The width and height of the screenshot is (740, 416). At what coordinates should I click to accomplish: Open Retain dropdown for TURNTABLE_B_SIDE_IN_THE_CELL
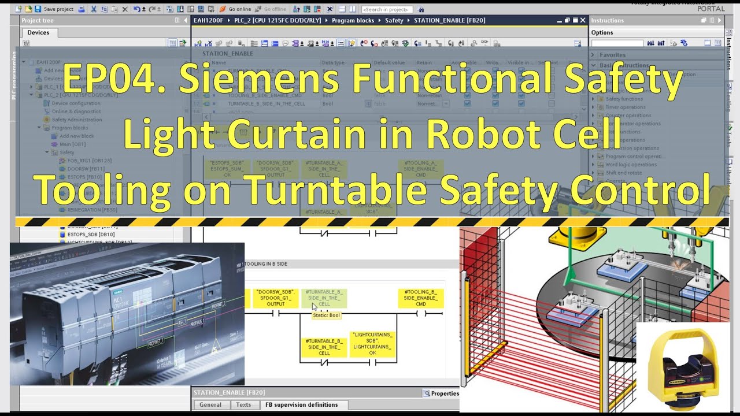coord(446,103)
